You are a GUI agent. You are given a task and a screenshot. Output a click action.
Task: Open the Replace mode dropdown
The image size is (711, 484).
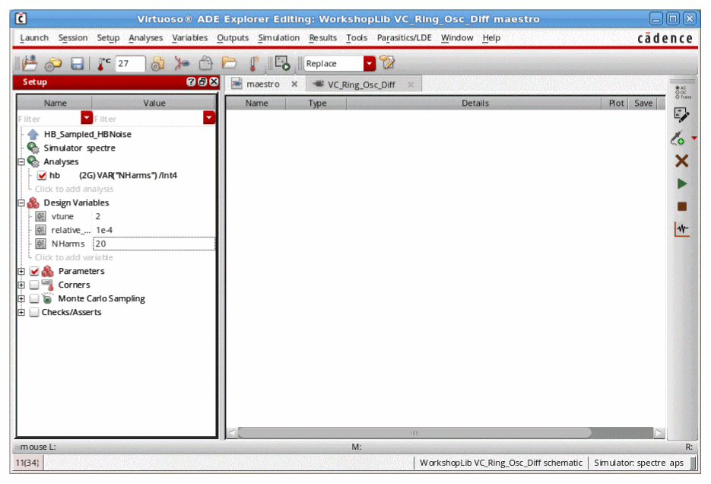point(370,63)
